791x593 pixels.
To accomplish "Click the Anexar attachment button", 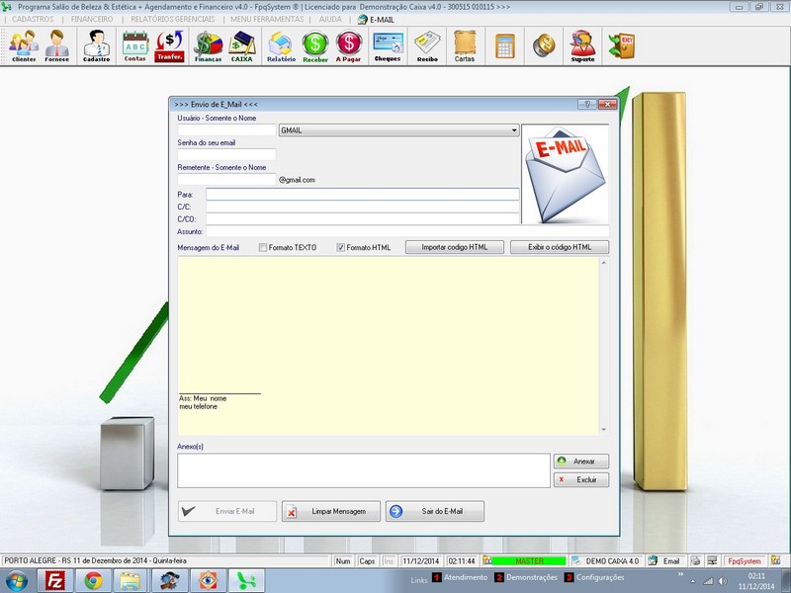I will [x=581, y=462].
